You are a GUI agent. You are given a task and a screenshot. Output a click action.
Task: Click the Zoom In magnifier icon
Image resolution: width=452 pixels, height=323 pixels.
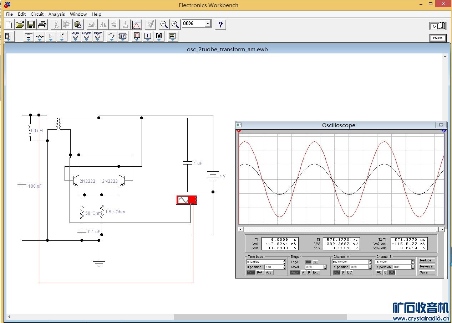[x=175, y=25]
